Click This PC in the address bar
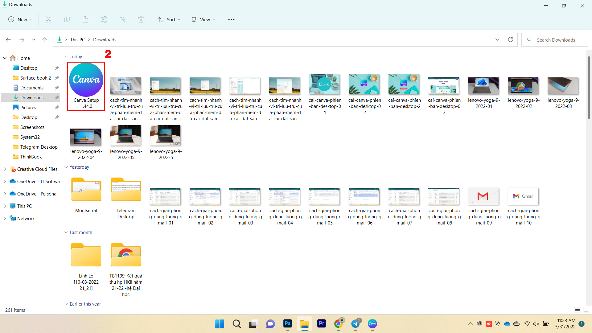The height and width of the screenshot is (333, 592). tap(77, 40)
